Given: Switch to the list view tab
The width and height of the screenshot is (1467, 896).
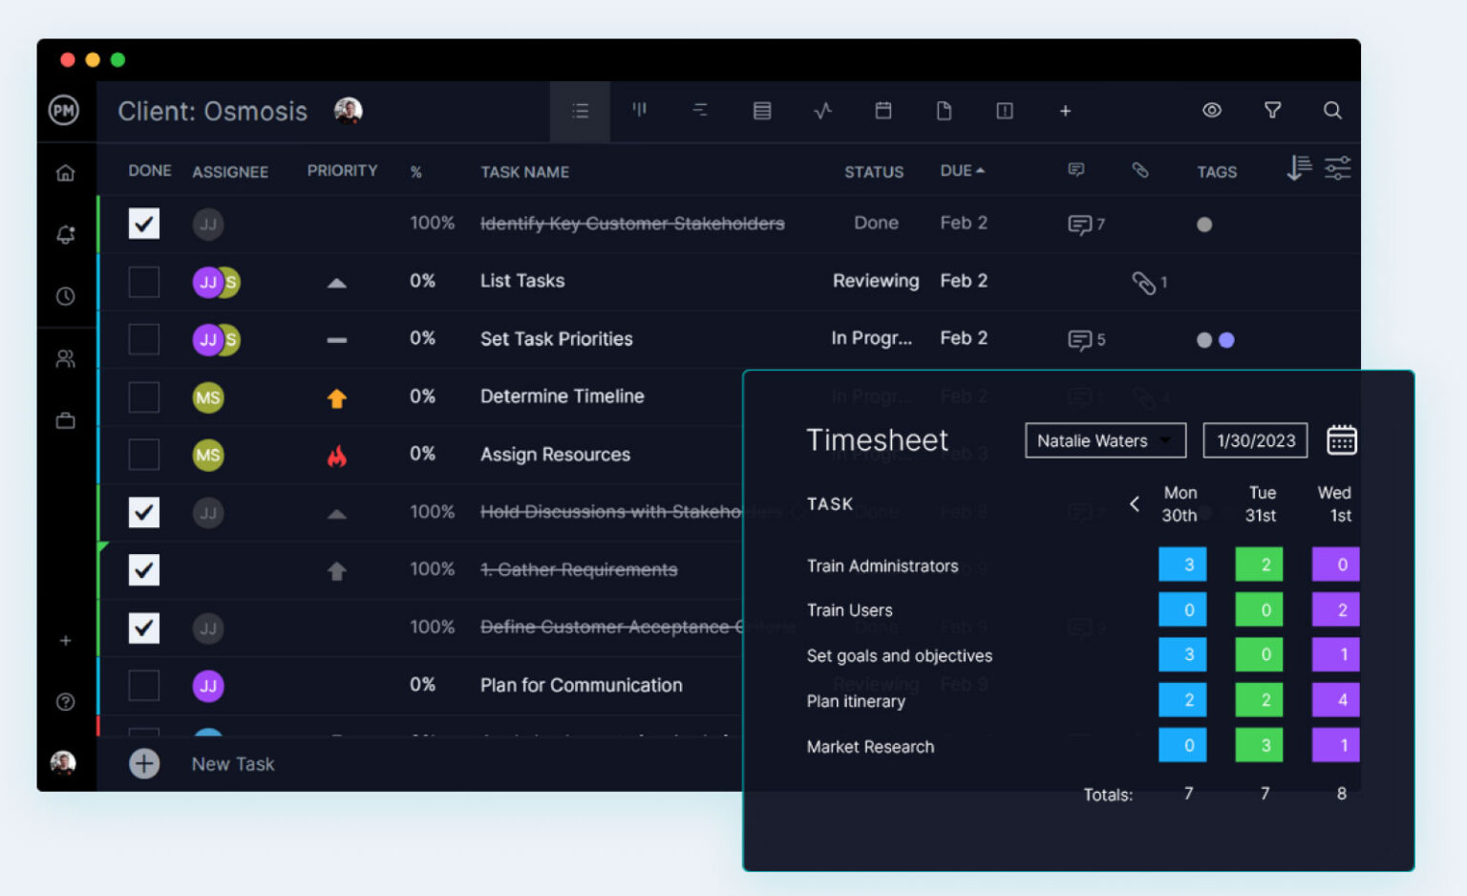Looking at the screenshot, I should (580, 111).
